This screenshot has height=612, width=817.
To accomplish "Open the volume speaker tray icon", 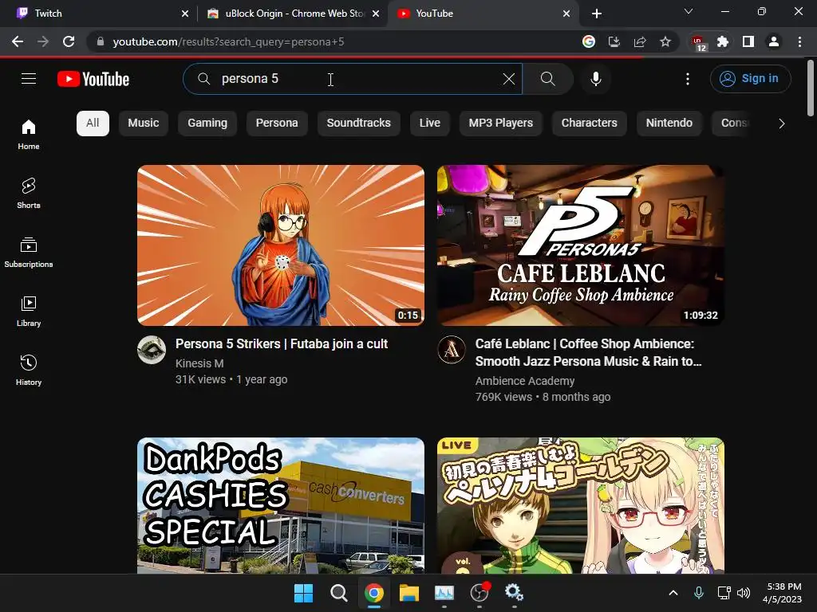I will click(744, 593).
